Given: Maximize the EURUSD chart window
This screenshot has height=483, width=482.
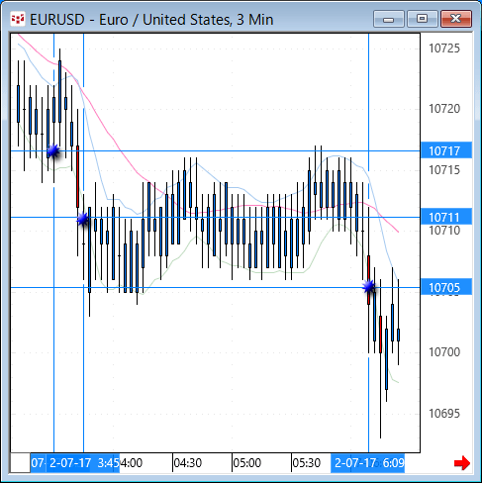Looking at the screenshot, I should coord(423,19).
